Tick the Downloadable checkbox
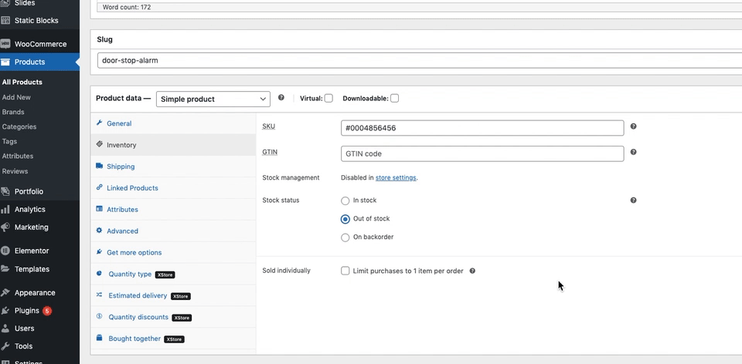Viewport: 742px width, 364px height. tap(395, 99)
